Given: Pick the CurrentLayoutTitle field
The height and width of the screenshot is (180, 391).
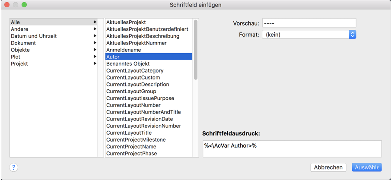Looking at the screenshot, I should click(129, 133).
